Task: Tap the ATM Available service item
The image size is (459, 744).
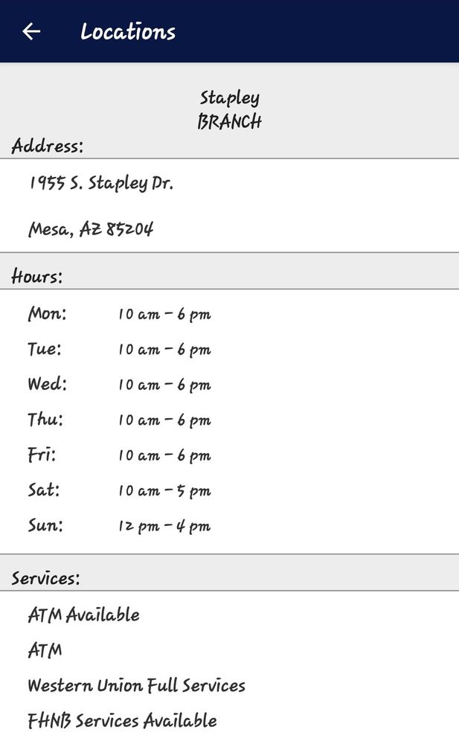Action: click(x=83, y=615)
